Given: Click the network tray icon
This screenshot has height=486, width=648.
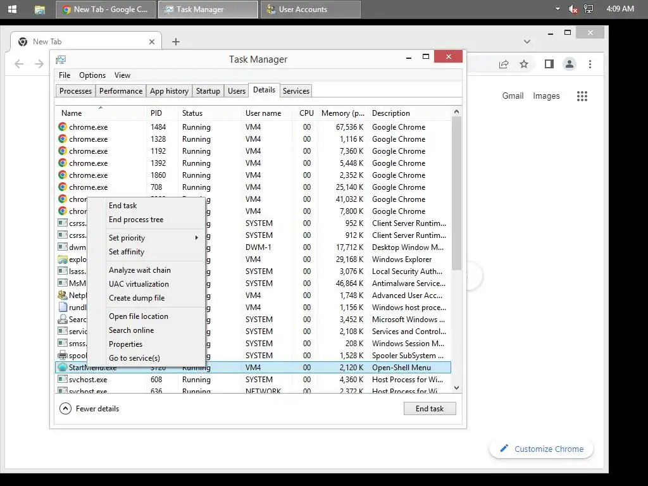Looking at the screenshot, I should (x=589, y=9).
